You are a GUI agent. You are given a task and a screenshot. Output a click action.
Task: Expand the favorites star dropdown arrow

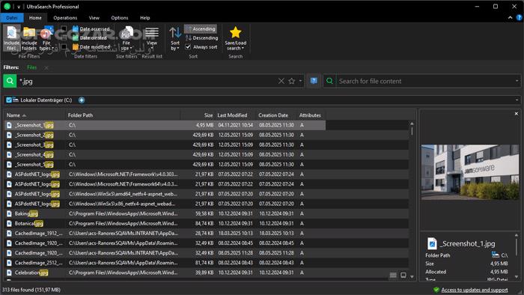pyautogui.click(x=300, y=81)
